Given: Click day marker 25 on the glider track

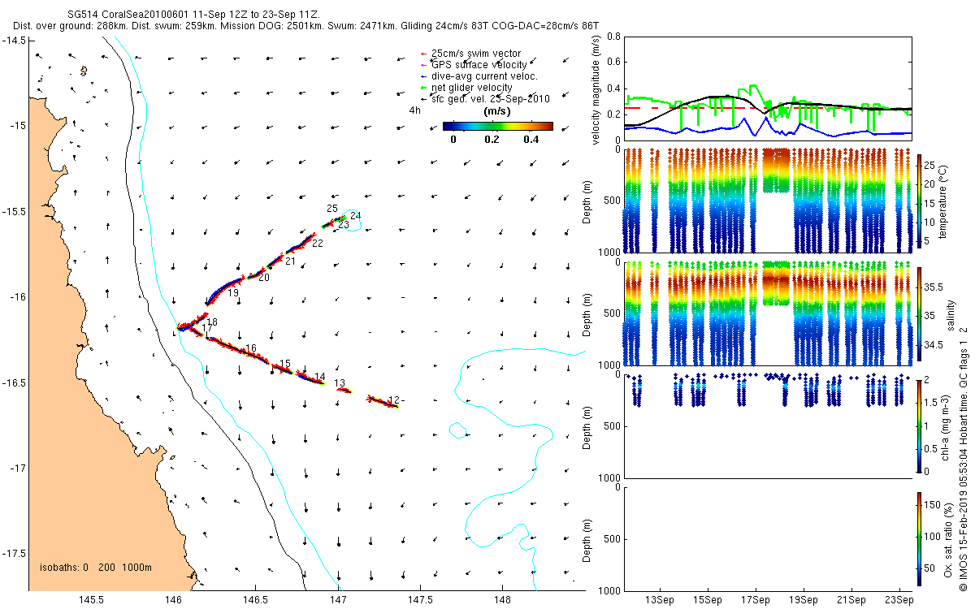Looking at the screenshot, I should click(x=331, y=209).
